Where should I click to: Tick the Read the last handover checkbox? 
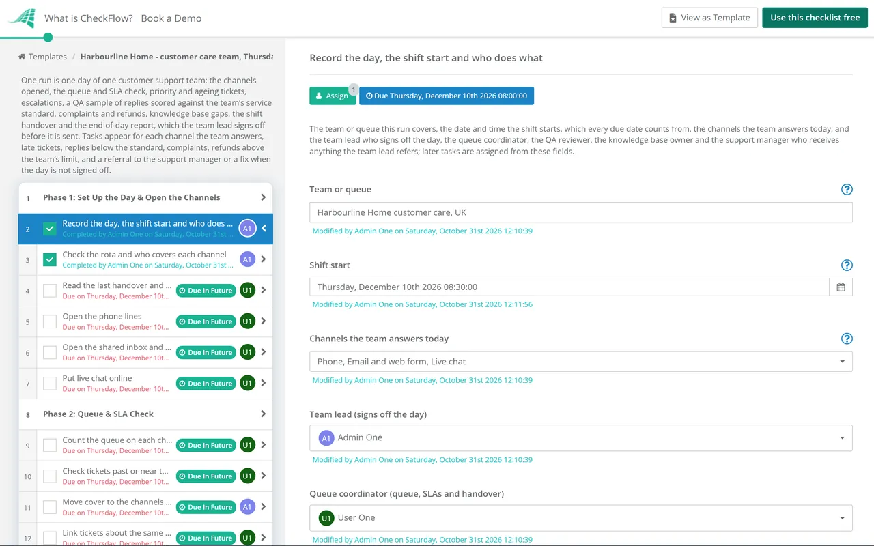(x=50, y=291)
